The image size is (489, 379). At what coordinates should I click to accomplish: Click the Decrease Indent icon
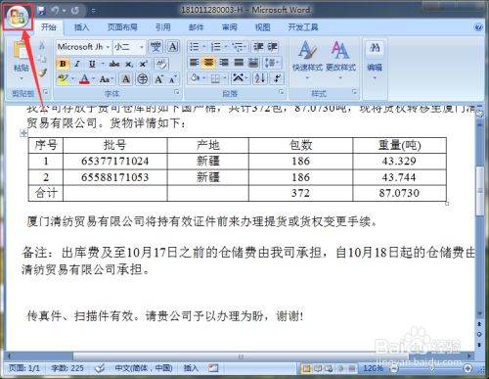pos(258,47)
